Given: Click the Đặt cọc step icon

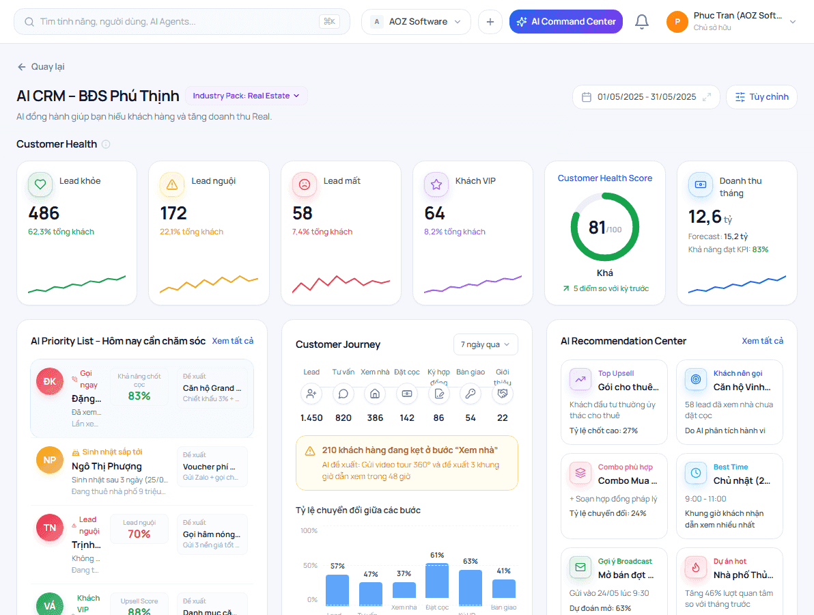Looking at the screenshot, I should point(407,394).
